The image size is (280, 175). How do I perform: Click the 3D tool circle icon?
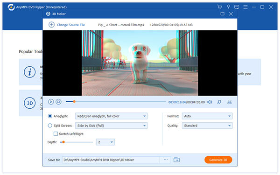tap(30, 103)
